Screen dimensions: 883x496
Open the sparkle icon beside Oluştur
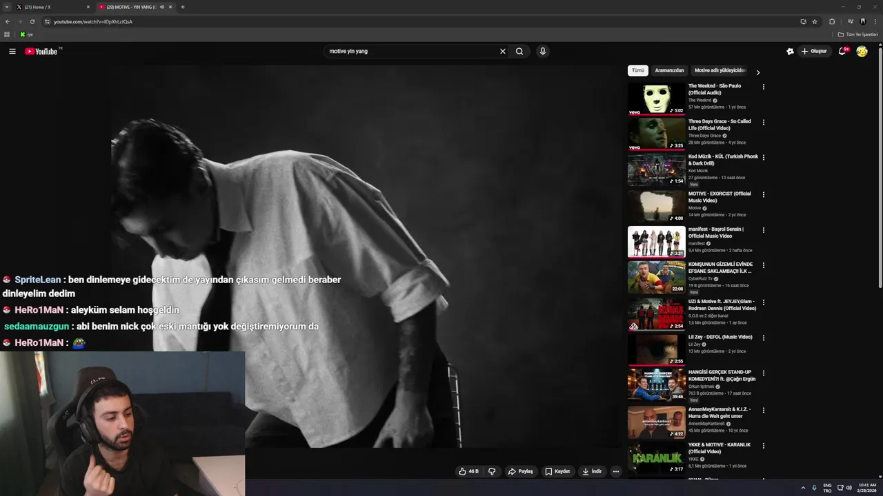pos(790,51)
